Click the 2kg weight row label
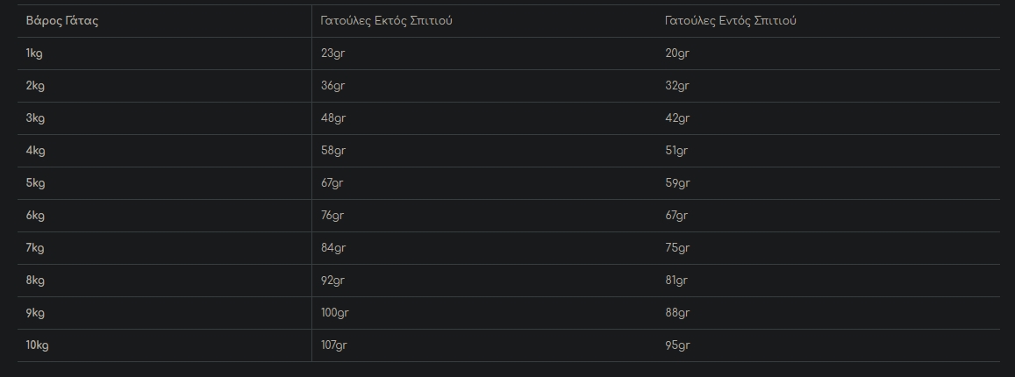The width and height of the screenshot is (1015, 377). 36,86
